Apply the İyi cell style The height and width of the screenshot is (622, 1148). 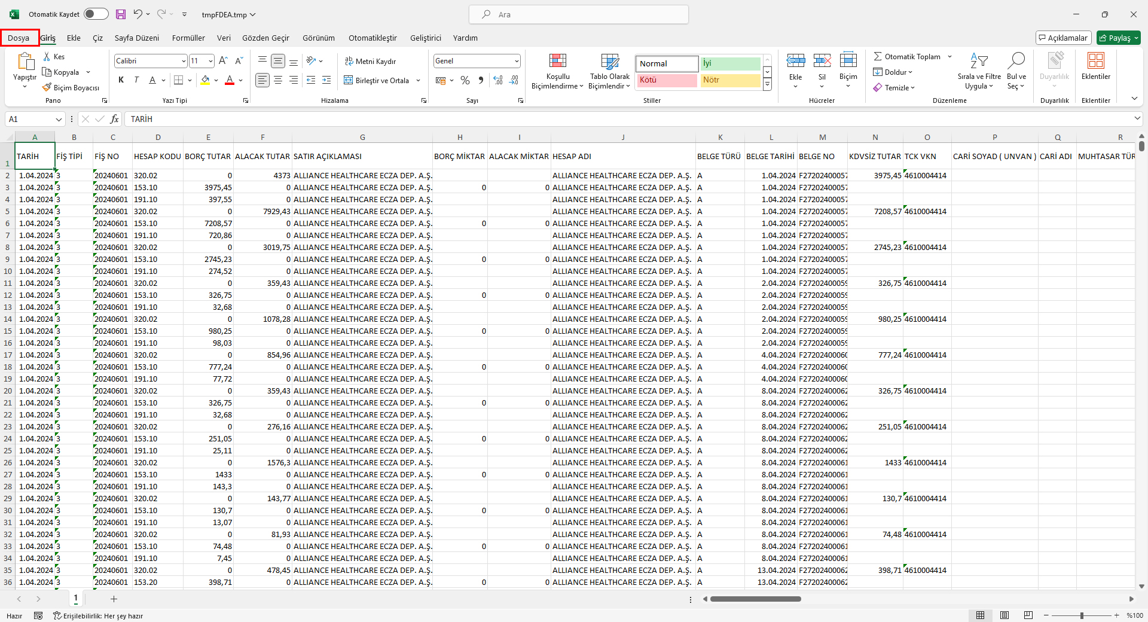click(730, 63)
